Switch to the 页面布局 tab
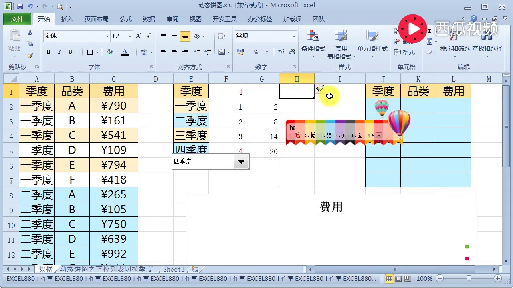Screen dimensions: 513x288 pyautogui.click(x=96, y=19)
